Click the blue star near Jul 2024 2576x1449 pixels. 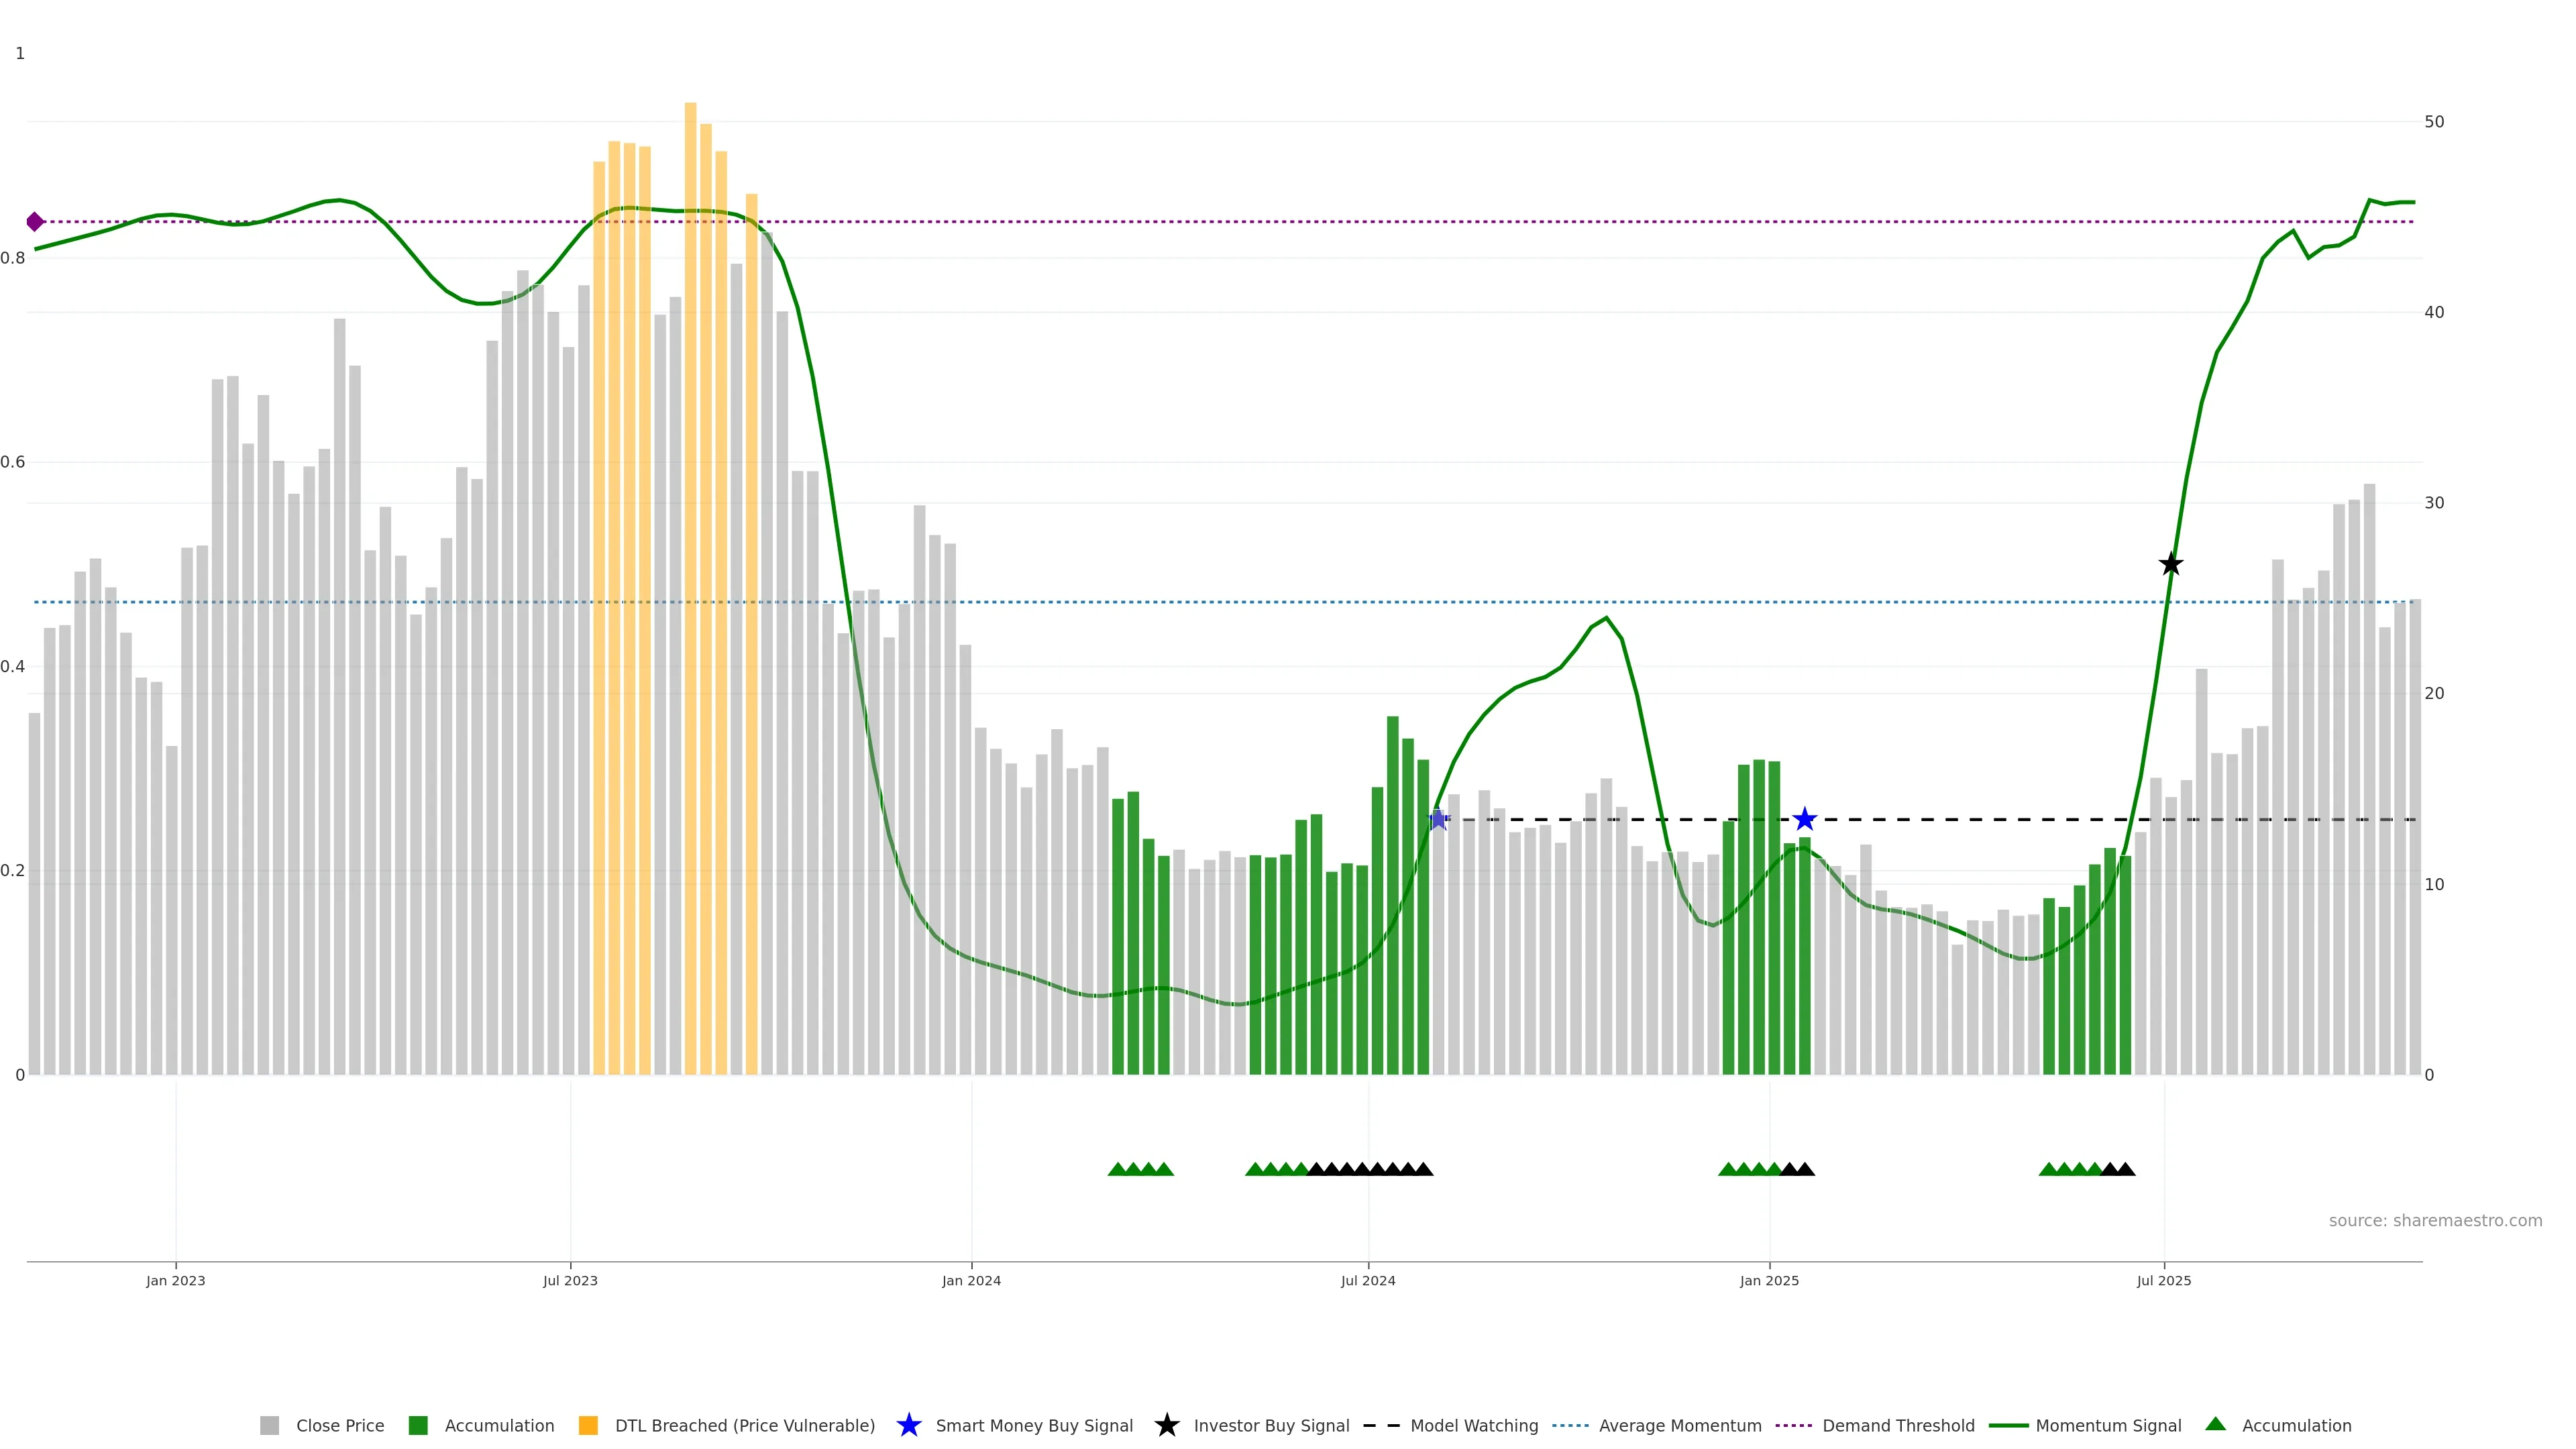[1438, 820]
